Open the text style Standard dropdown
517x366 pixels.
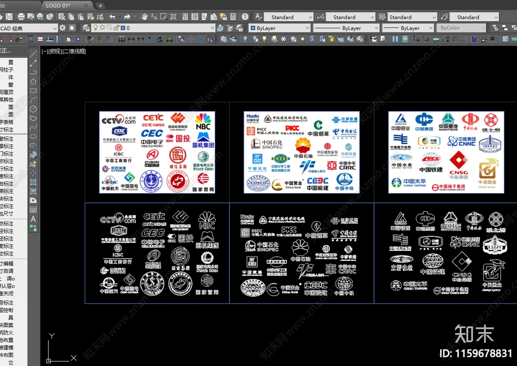coord(310,17)
